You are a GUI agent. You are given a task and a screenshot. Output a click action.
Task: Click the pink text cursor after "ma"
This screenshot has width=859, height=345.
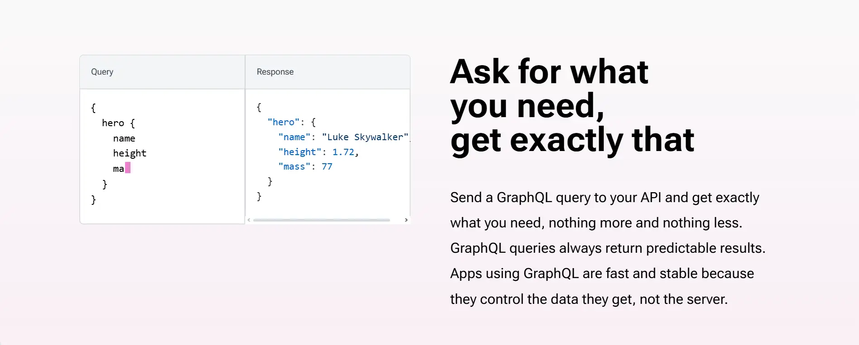coord(128,168)
